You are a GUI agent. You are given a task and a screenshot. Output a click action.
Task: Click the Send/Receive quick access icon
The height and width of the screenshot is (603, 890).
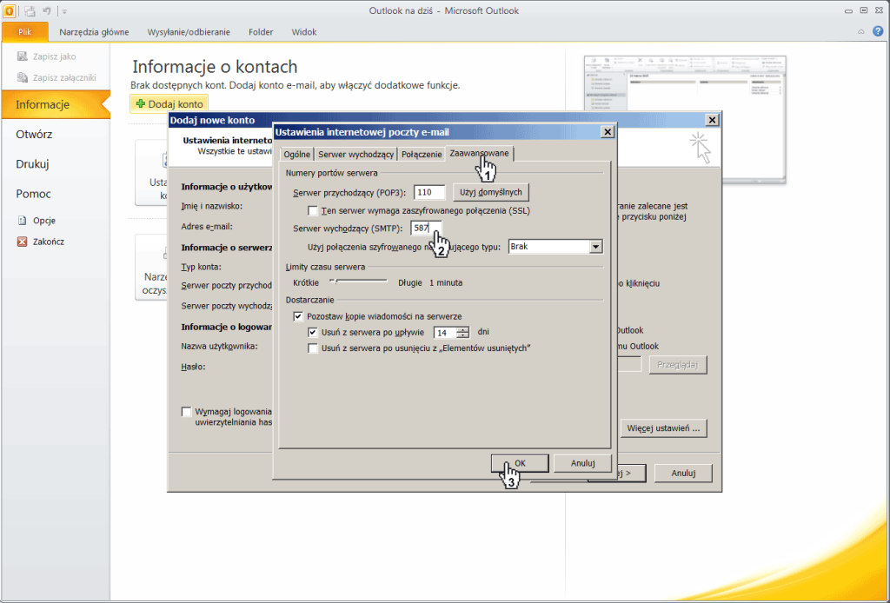click(x=30, y=10)
